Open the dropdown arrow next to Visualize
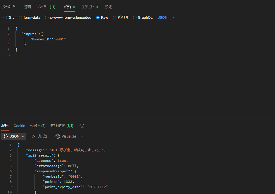The width and height of the screenshot is (275, 194). (82, 136)
